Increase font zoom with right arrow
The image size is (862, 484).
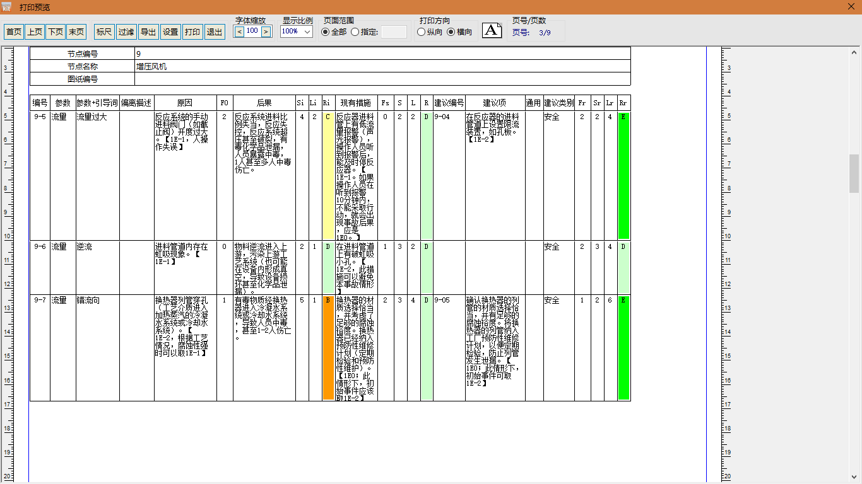(266, 31)
